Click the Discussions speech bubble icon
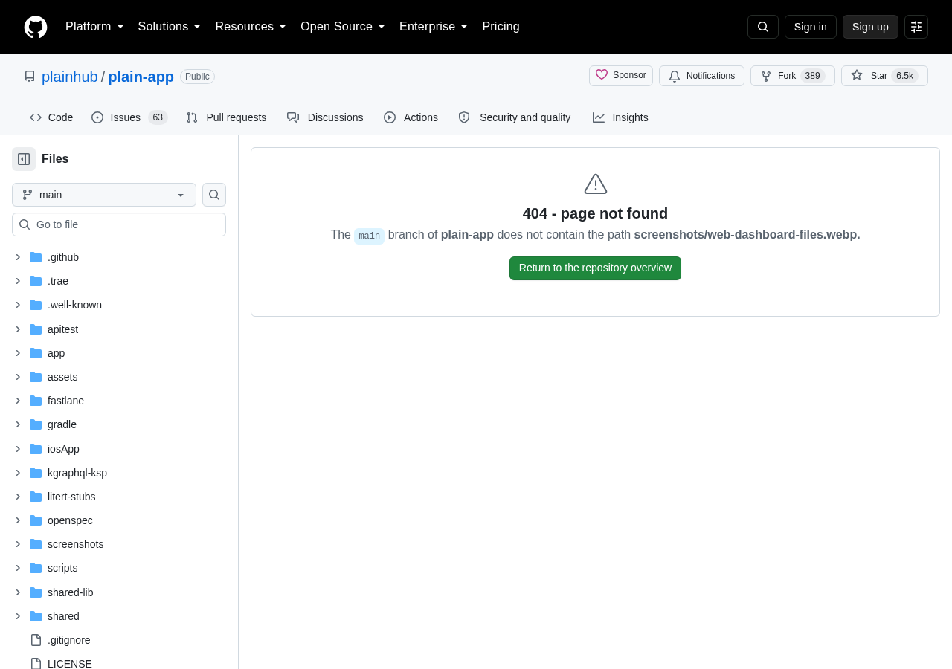 pyautogui.click(x=293, y=117)
